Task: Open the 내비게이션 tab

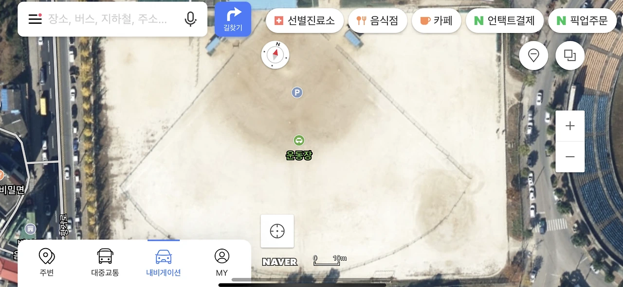Action: [x=164, y=262]
